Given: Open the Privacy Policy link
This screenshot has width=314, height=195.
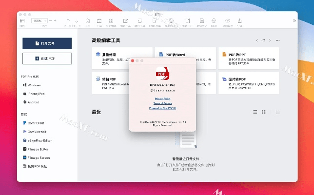Looking at the screenshot, I should click(163, 98).
